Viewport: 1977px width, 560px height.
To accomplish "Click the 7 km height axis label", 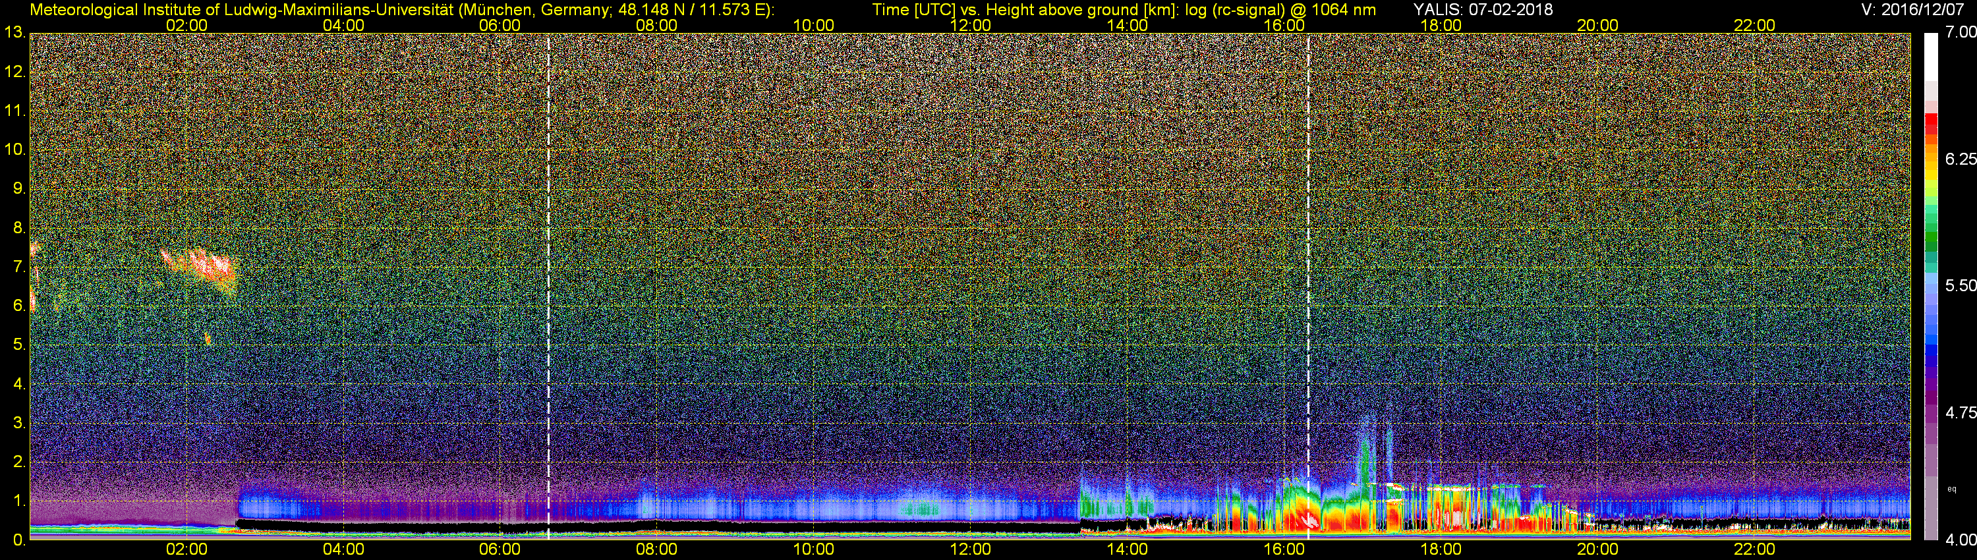I will 19,267.
